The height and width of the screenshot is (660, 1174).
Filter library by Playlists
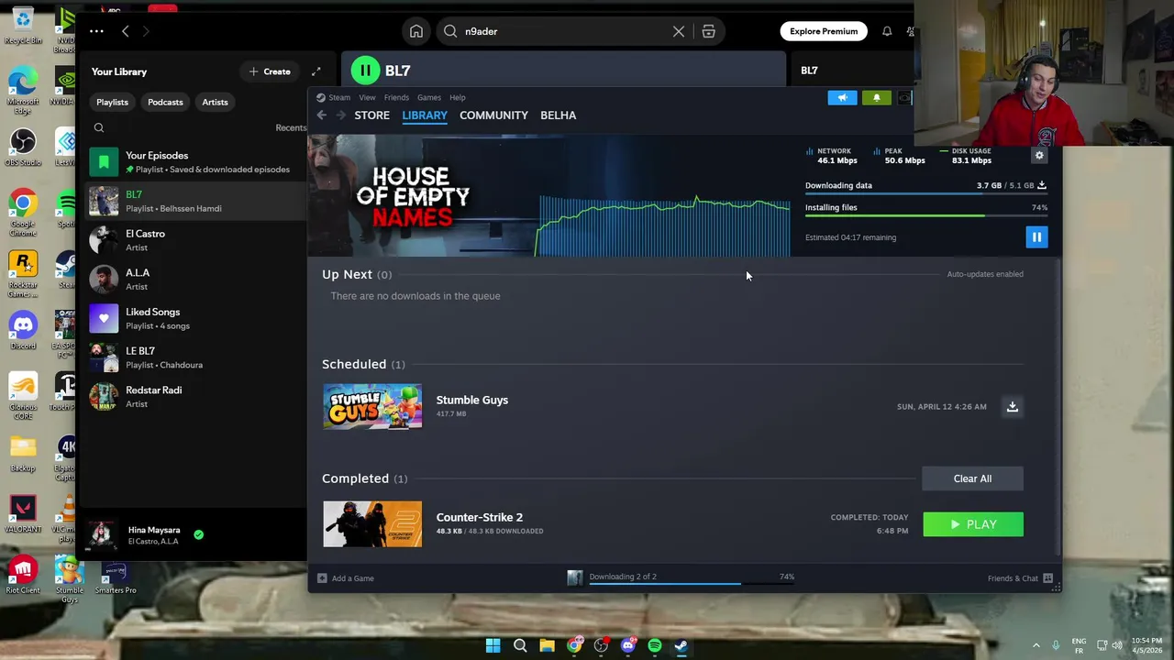coord(112,103)
